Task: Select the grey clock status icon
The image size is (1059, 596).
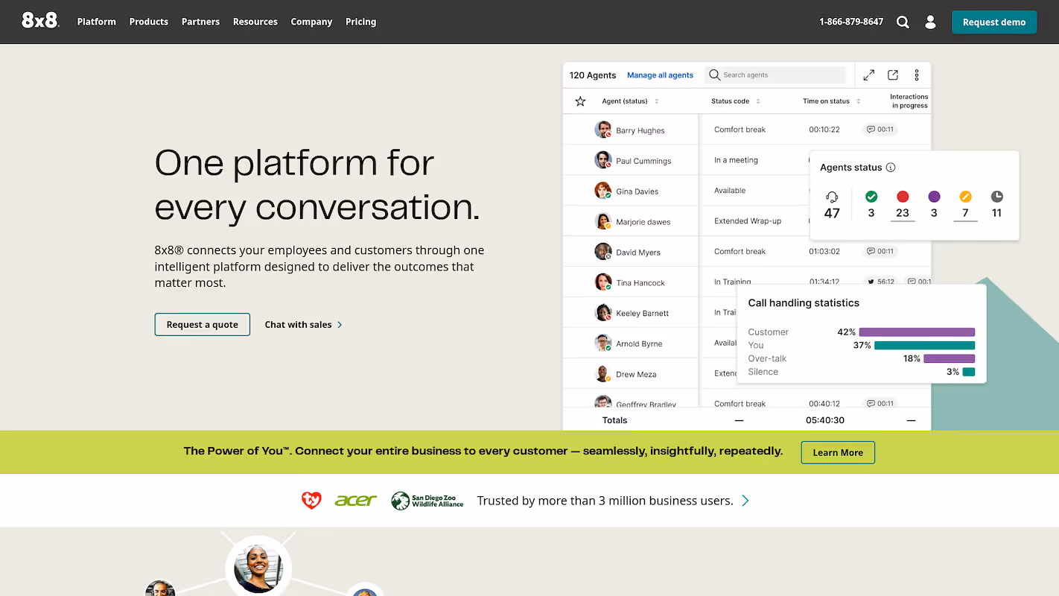Action: (x=997, y=197)
